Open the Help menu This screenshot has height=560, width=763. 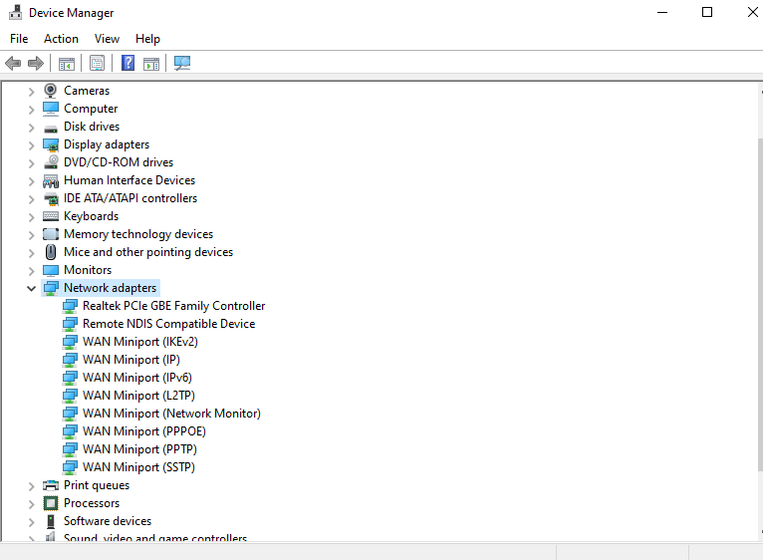[147, 39]
